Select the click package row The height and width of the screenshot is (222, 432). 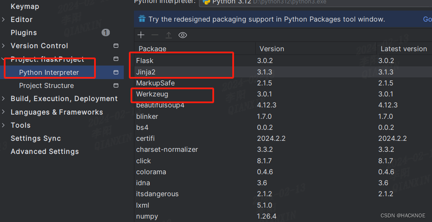pyautogui.click(x=283, y=161)
